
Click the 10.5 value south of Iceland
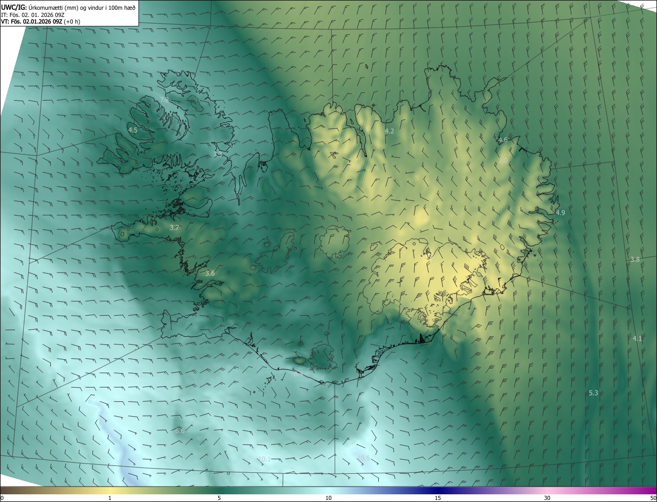(363, 458)
